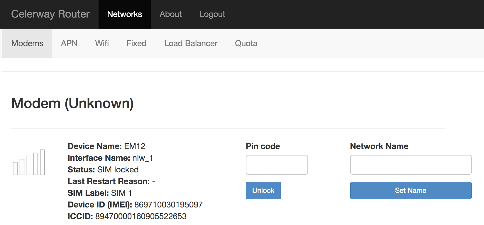
Task: Open the Wifi tab
Action: pos(102,43)
